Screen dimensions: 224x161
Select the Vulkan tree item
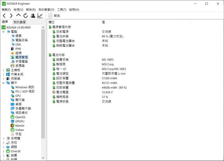point(20,130)
